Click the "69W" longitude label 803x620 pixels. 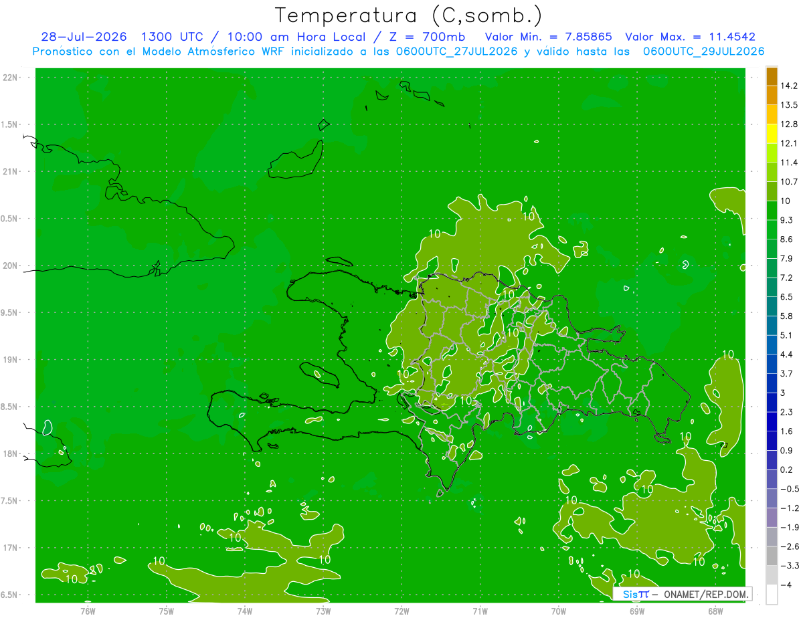click(x=637, y=611)
